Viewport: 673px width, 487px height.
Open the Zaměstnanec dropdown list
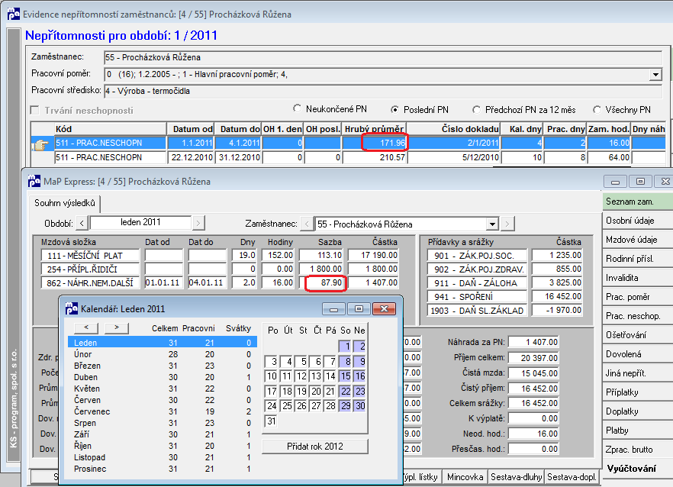click(492, 224)
